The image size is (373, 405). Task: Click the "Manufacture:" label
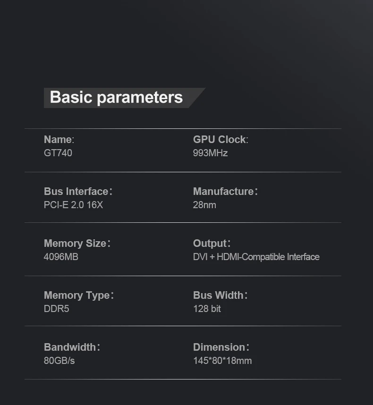225,192
